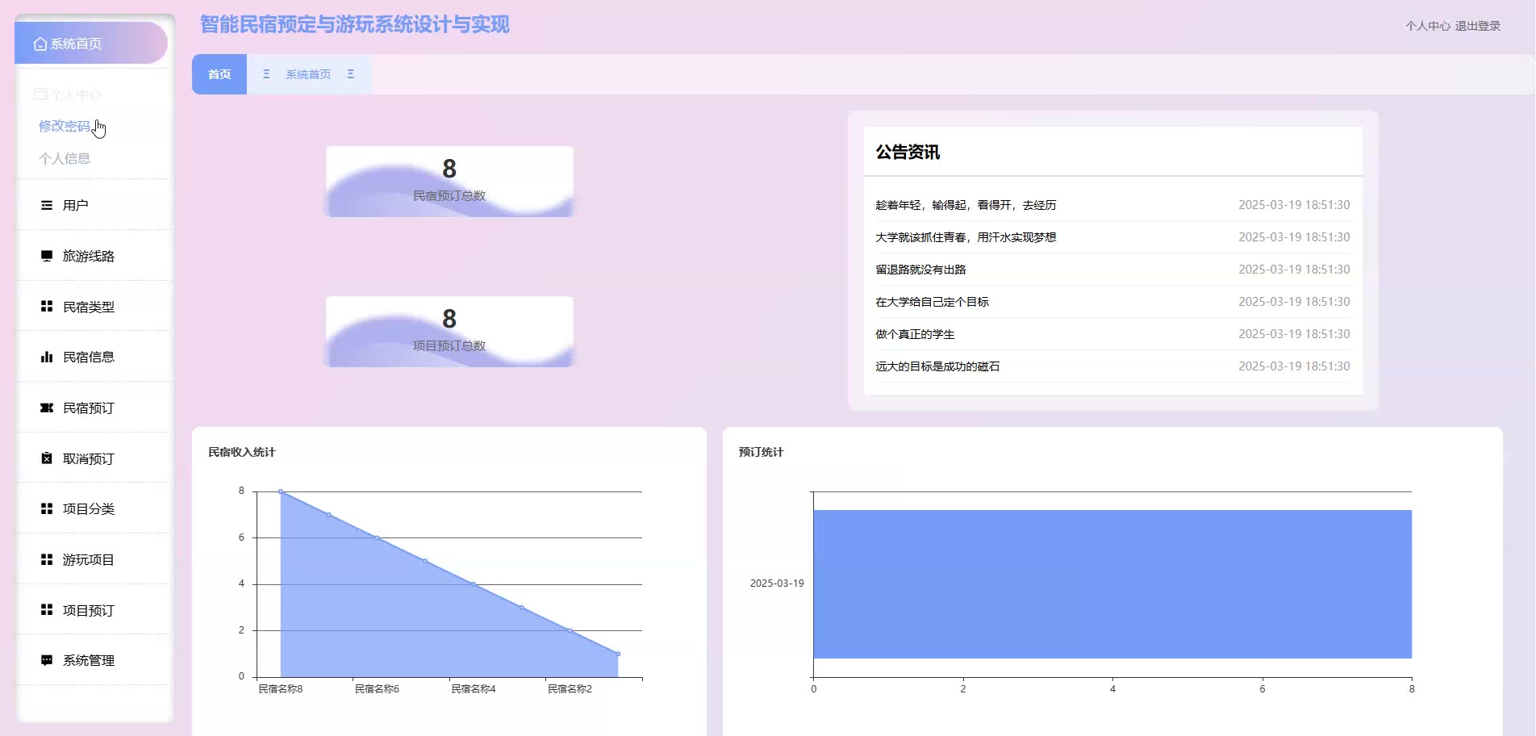Expand the 旅游线路 sidebar menu
Screen dimensions: 1536x736
94,256
